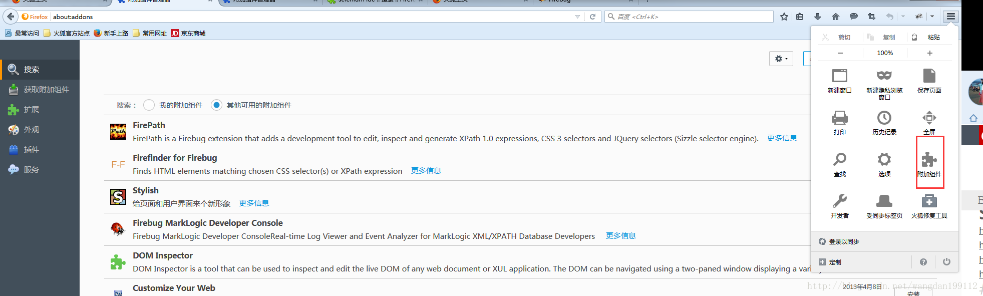Select Customize Your Web add-on title
983x296 pixels.
[174, 288]
